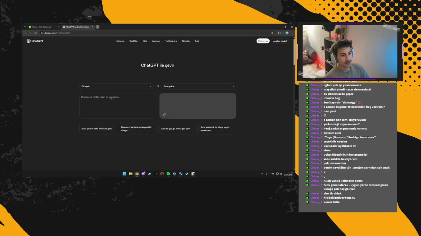Screen dimensions: 421x236
Task: Click the ChatGPT logo in the header
Action: tap(35, 41)
